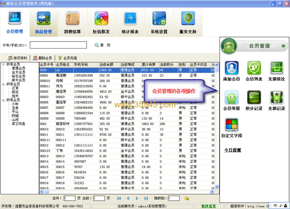
Task: Open the 短信群发 colorful wheel icon
Action: coord(101,18)
